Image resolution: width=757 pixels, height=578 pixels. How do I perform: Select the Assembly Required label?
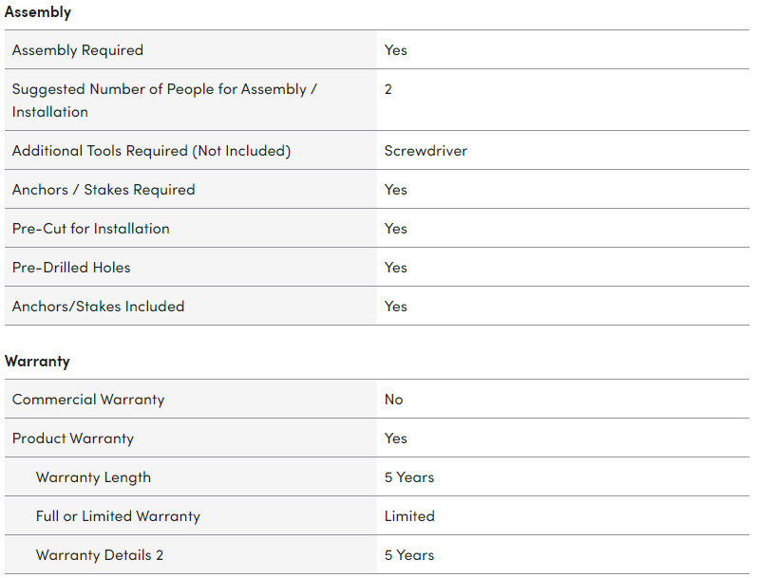coord(78,49)
